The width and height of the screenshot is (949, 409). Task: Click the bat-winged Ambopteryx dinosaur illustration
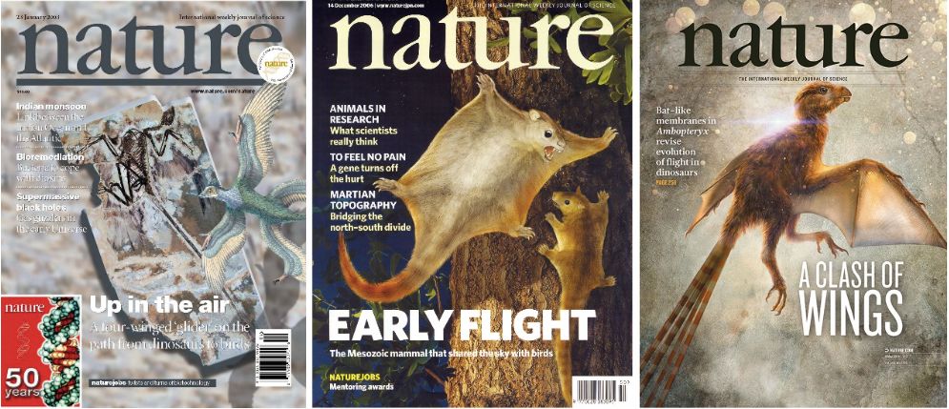coord(805,199)
